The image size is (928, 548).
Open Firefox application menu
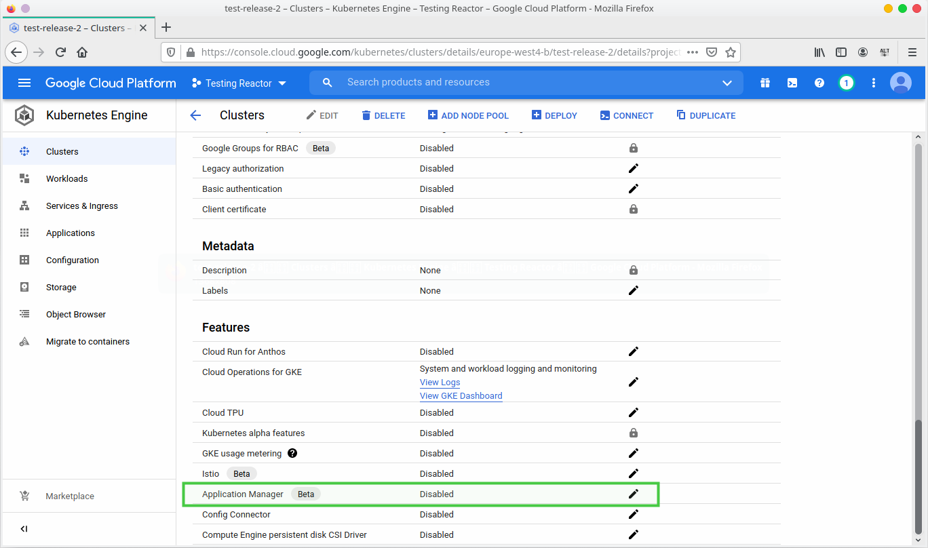(912, 52)
